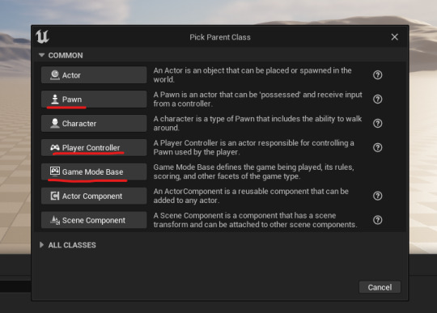The image size is (437, 313).
Task: Click the Scene Component icon
Action: click(x=55, y=220)
